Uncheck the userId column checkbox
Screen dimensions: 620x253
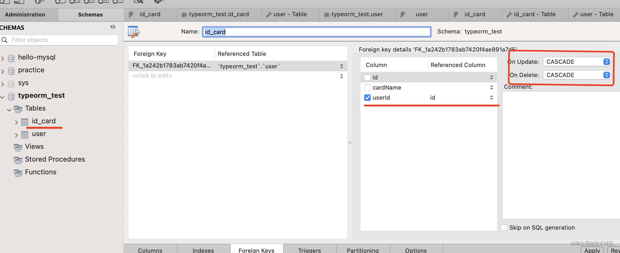coord(367,98)
